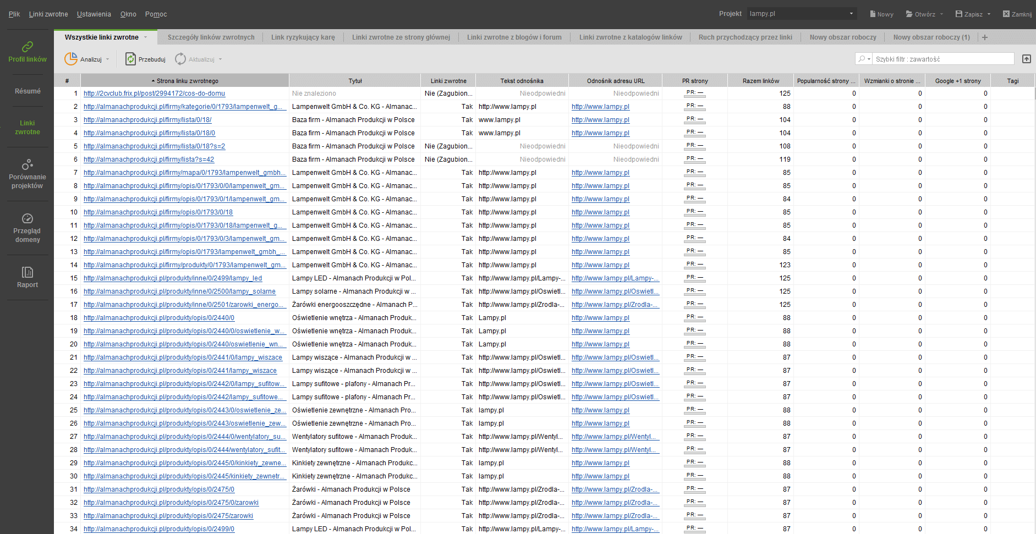Expand the Analizuj dropdown arrow
The image size is (1036, 534).
pos(108,59)
